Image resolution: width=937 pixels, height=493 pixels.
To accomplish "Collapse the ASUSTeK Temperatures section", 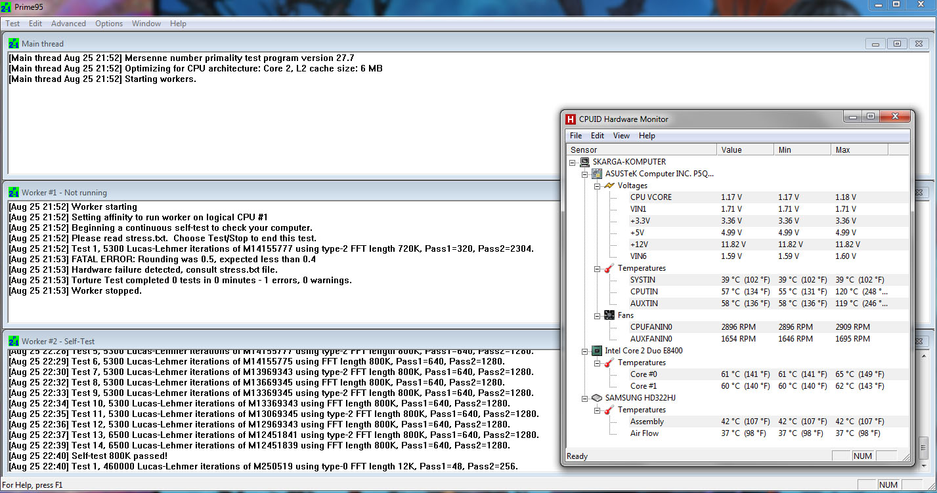I will pyautogui.click(x=598, y=268).
